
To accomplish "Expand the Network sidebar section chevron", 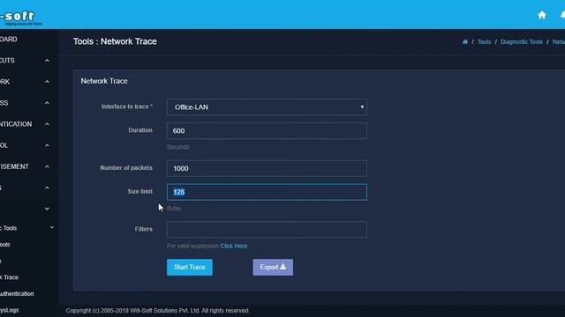I will [x=47, y=82].
